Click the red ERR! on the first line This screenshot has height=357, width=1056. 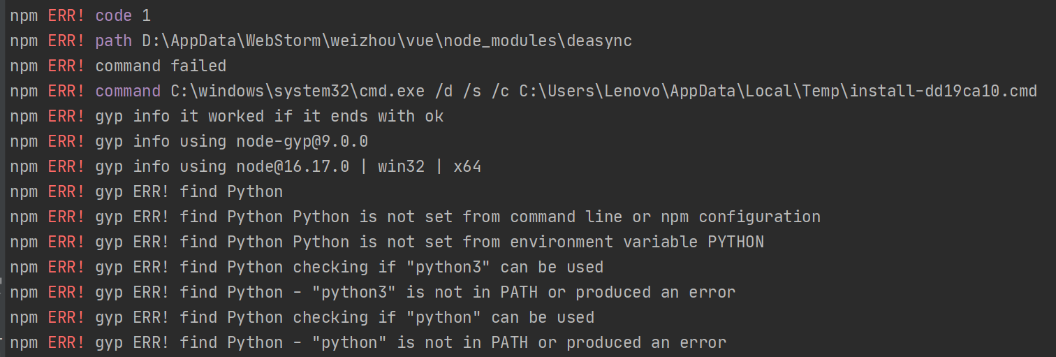(66, 15)
